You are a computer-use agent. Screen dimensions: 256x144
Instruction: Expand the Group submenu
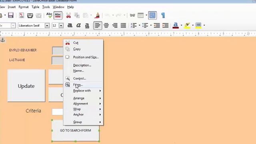83,122
